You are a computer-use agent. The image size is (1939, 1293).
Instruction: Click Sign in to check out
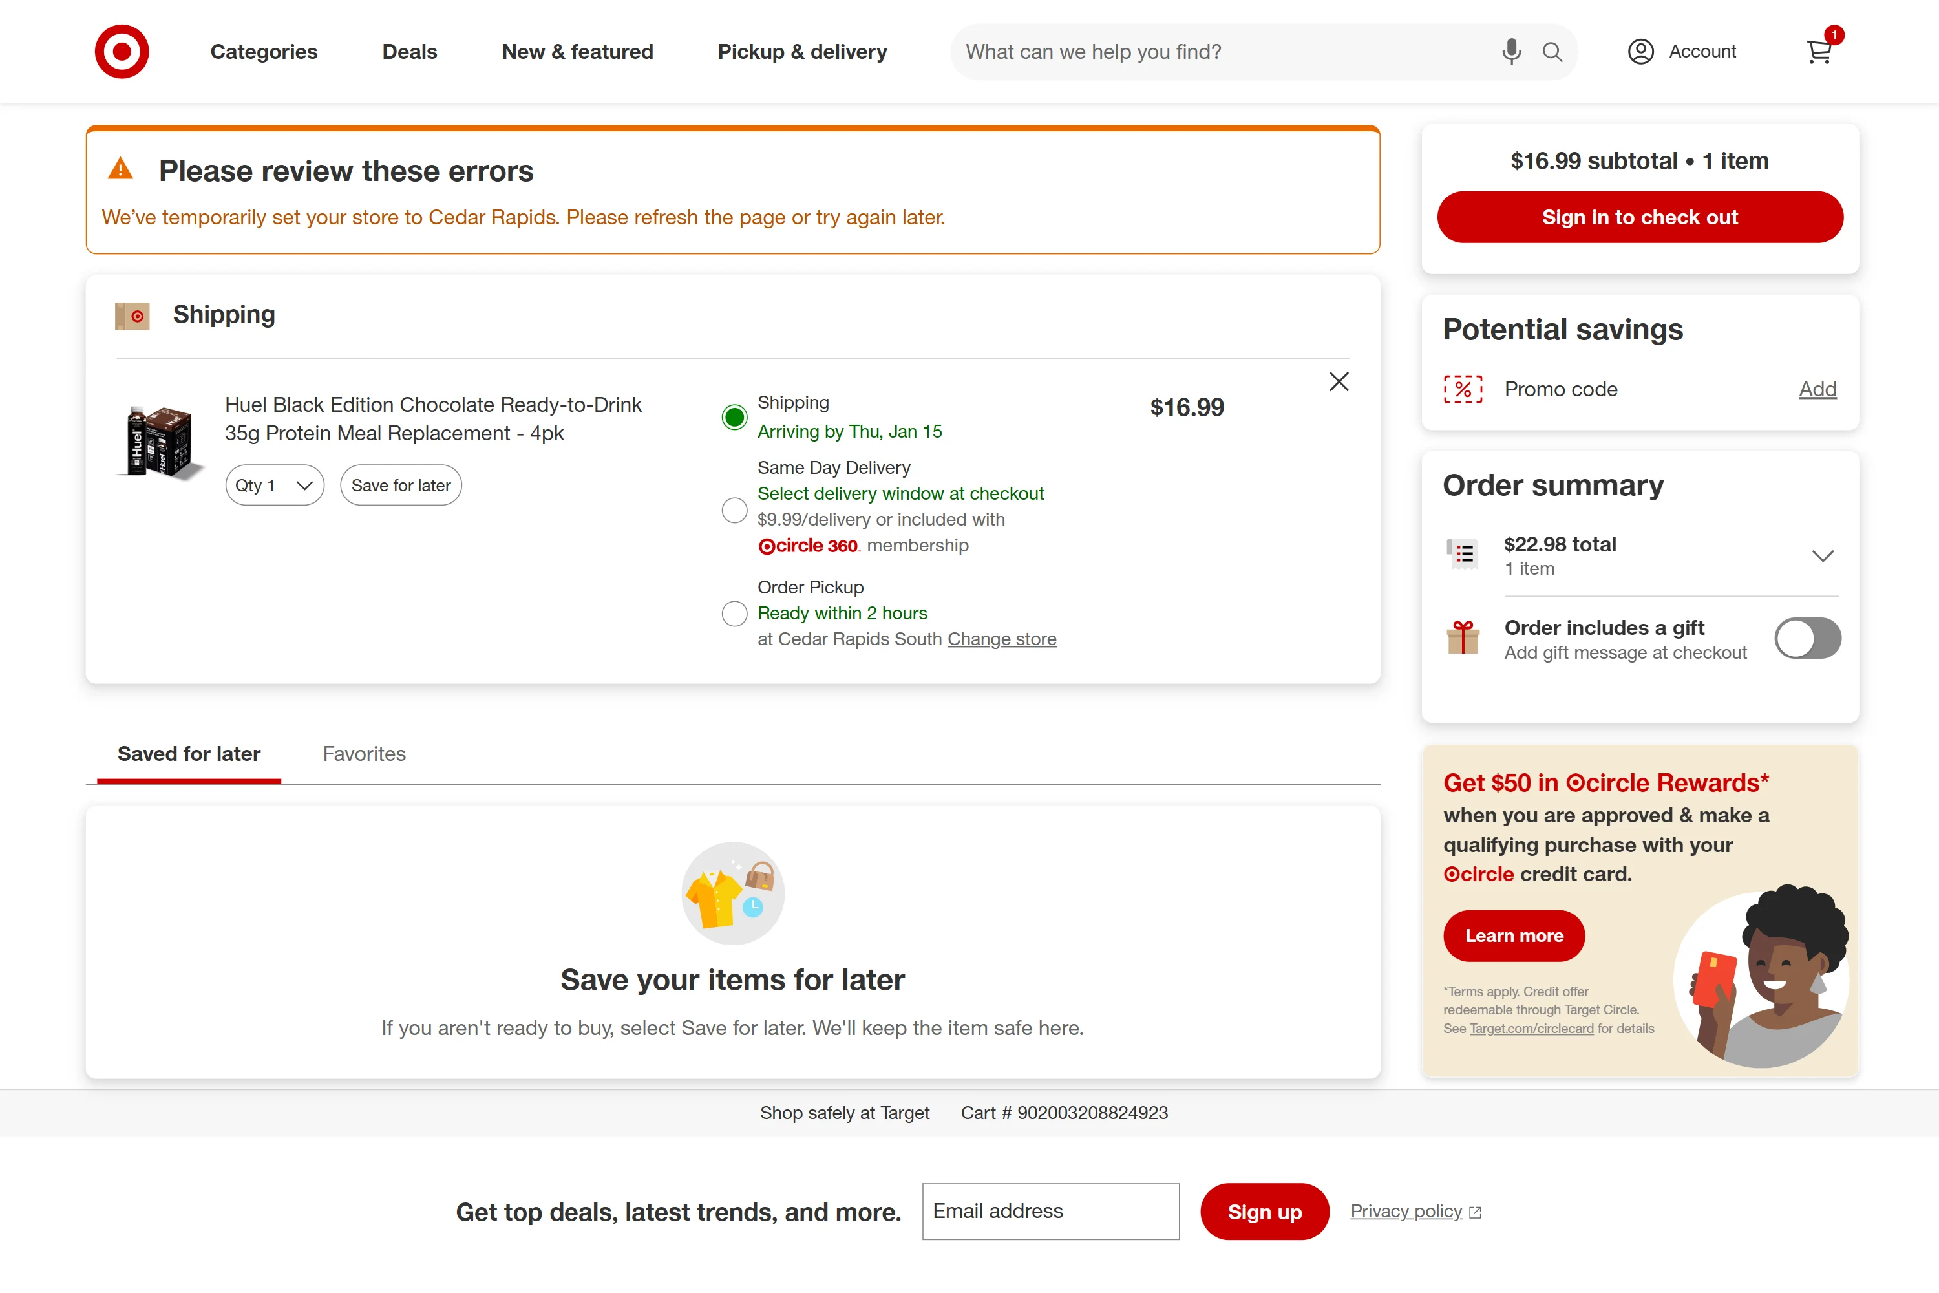pyautogui.click(x=1639, y=218)
